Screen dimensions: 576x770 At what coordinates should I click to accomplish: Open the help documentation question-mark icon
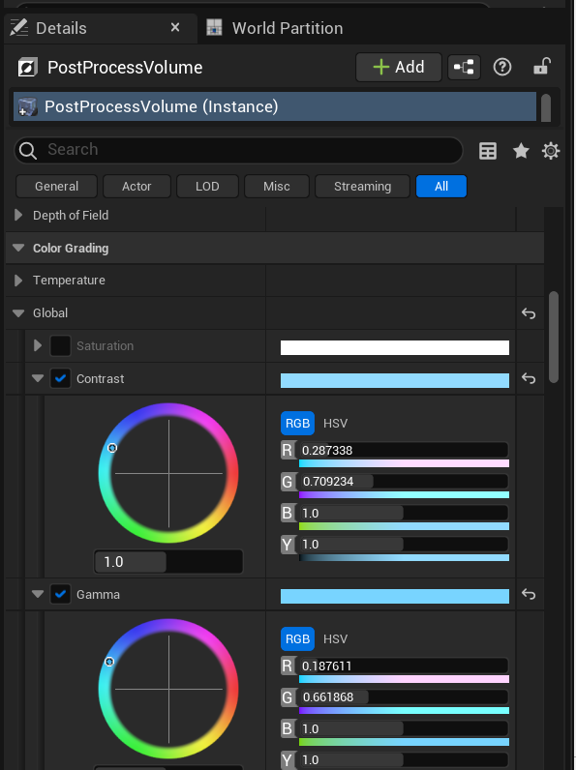tap(501, 67)
